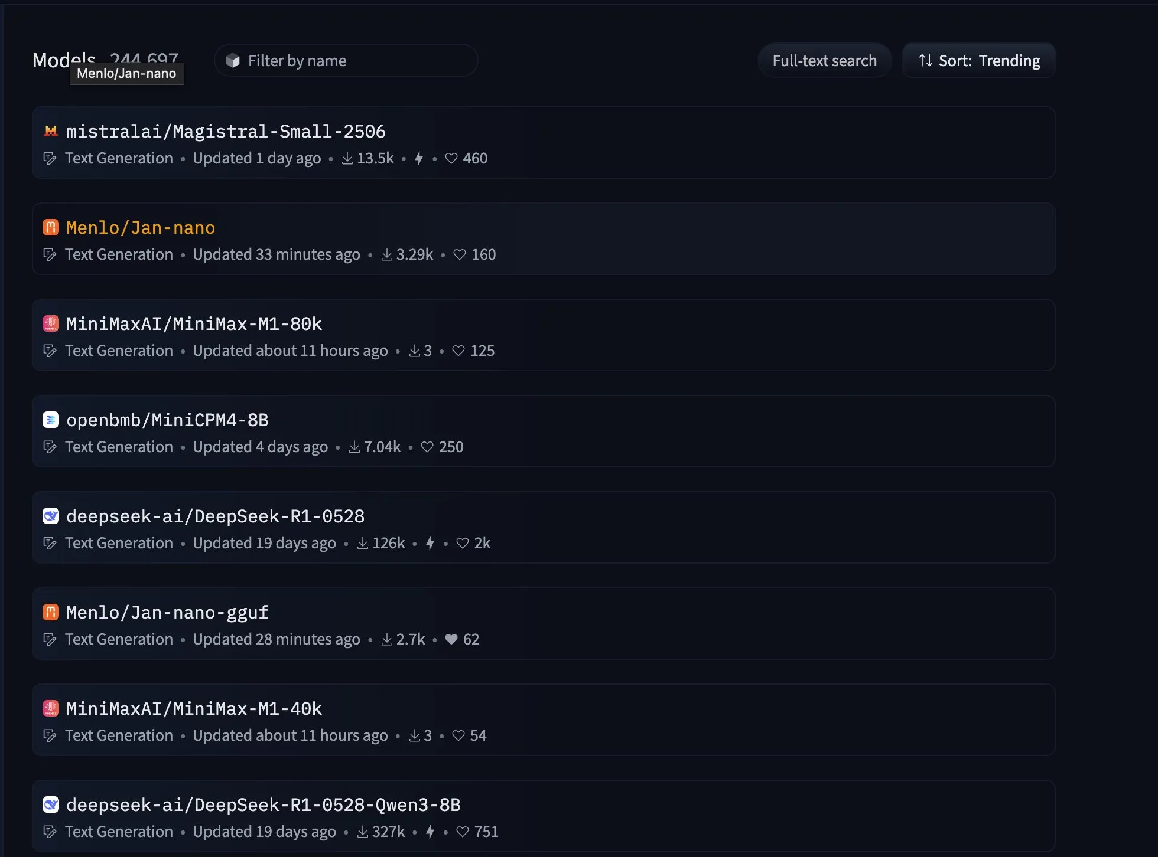Open deepseek-ai/DeepSeek-R1-0528-Qwen3-8B model
Image resolution: width=1158 pixels, height=857 pixels.
[x=263, y=804]
